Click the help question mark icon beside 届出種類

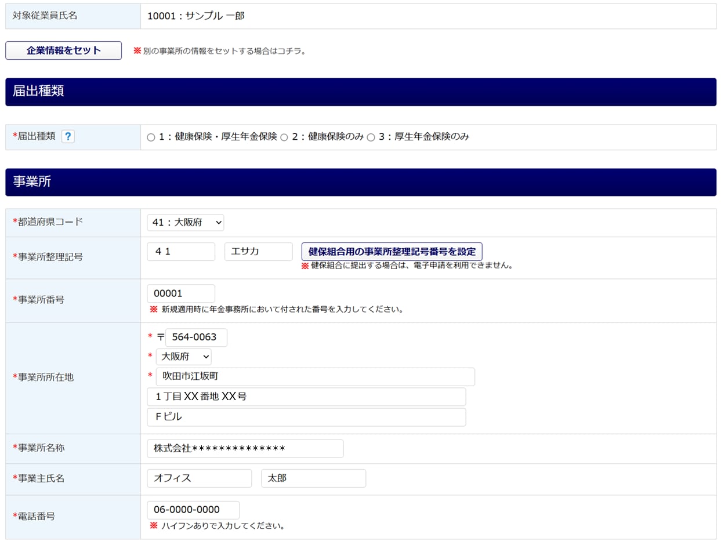point(68,137)
